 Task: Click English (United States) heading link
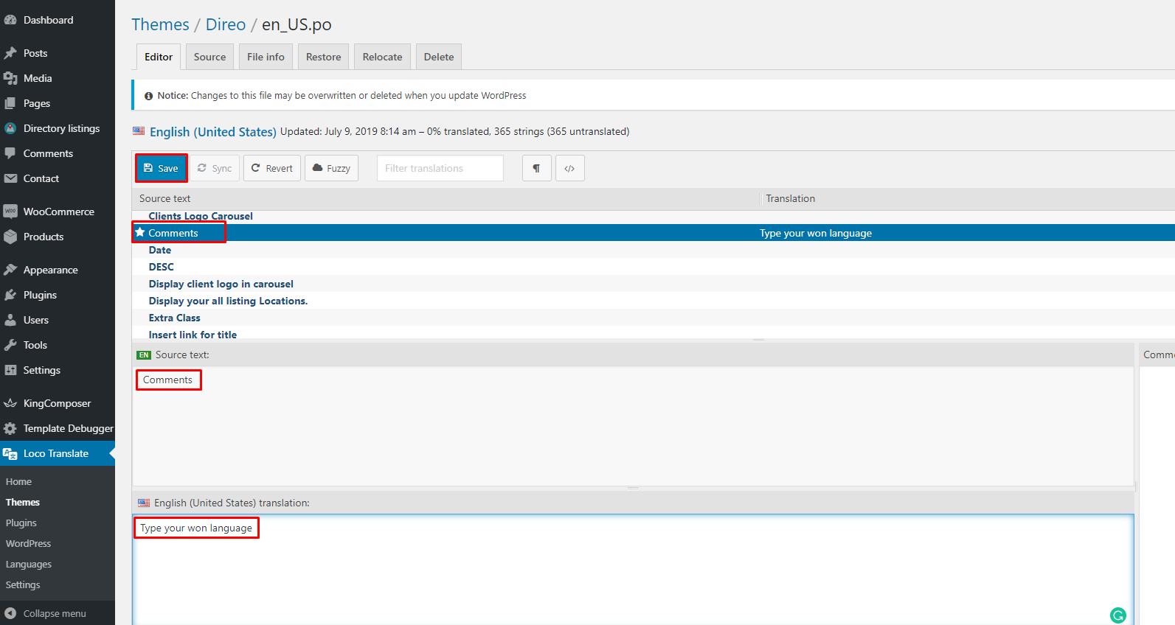213,132
